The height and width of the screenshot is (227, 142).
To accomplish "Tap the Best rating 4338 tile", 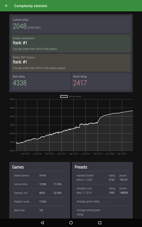I will (41, 81).
